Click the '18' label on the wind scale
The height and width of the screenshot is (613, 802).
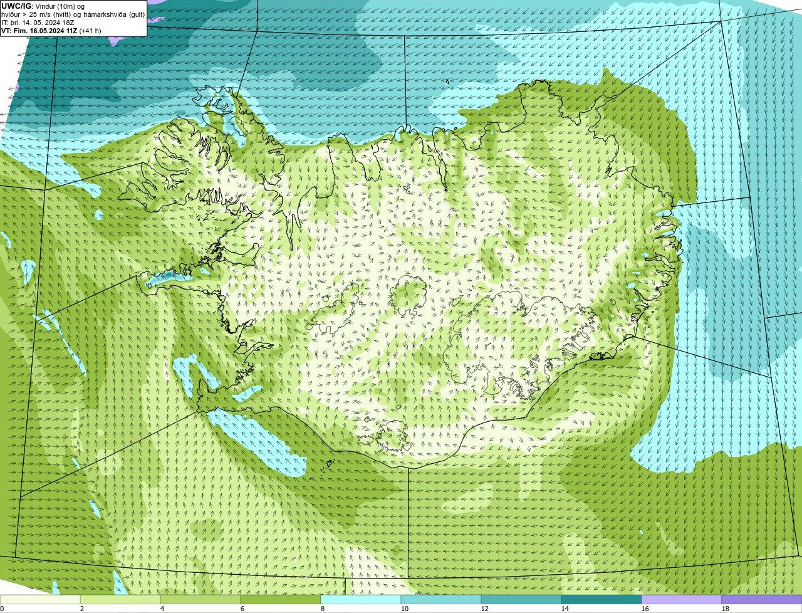pyautogui.click(x=726, y=609)
